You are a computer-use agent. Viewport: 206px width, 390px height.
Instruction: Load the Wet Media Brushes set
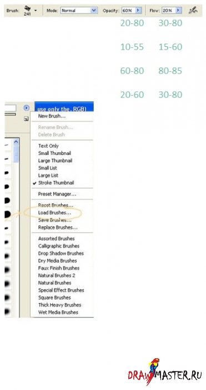point(58,313)
